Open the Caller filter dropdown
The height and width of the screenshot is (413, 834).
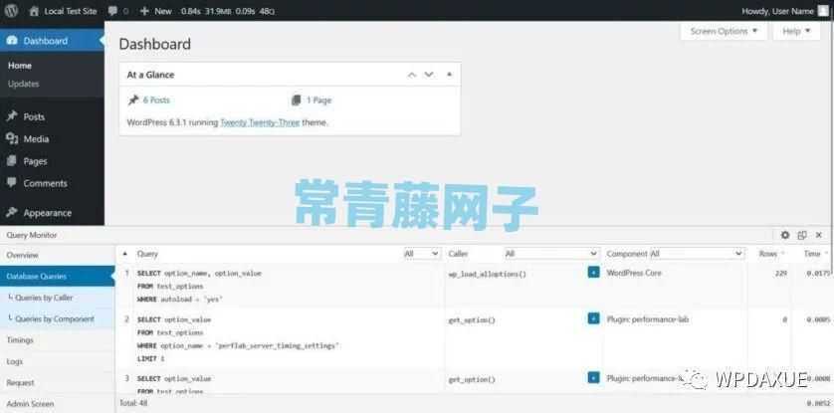(x=551, y=254)
